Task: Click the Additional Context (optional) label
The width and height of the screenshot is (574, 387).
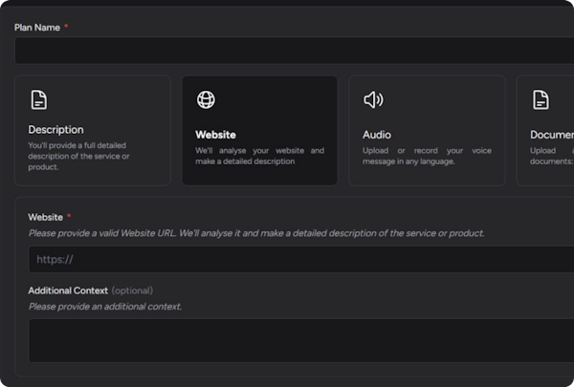Action: pyautogui.click(x=90, y=290)
